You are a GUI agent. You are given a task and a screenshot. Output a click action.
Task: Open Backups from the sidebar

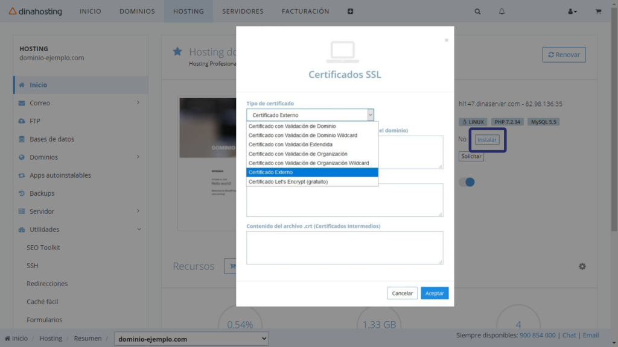click(x=43, y=193)
